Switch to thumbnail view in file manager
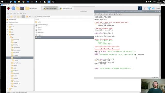 coord(18,17)
